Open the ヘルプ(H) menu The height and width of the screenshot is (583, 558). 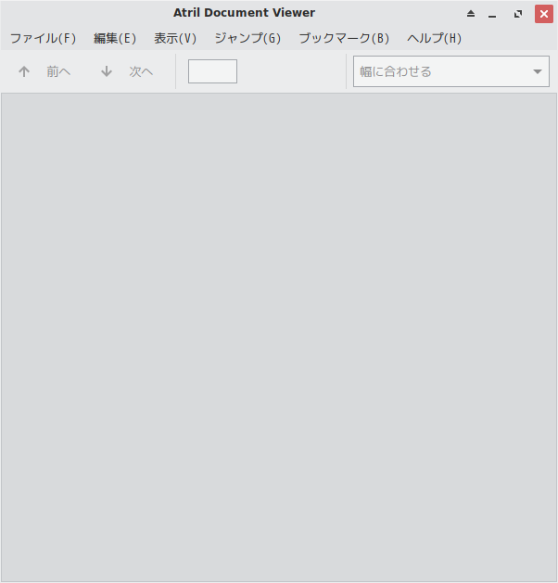click(x=434, y=38)
